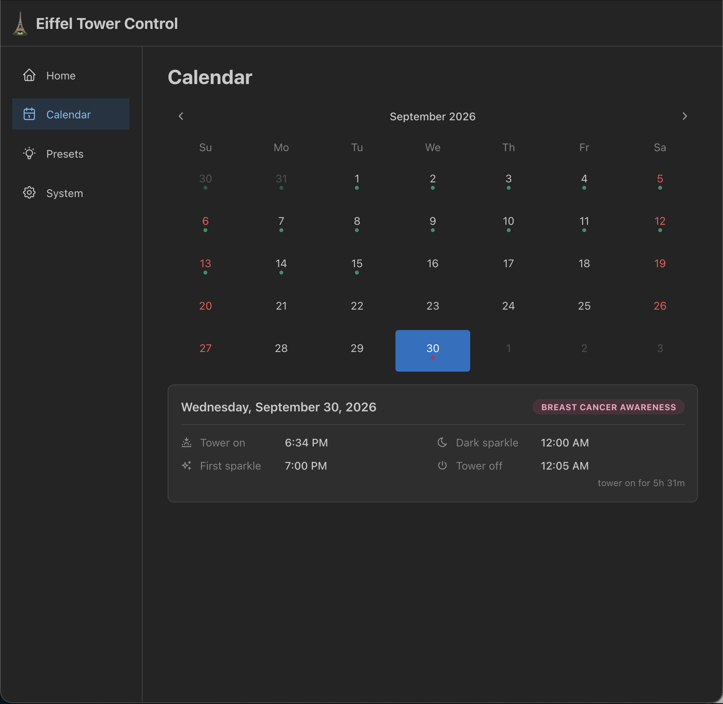The width and height of the screenshot is (723, 704).
Task: Go to next month with right chevron
Action: [x=685, y=116]
